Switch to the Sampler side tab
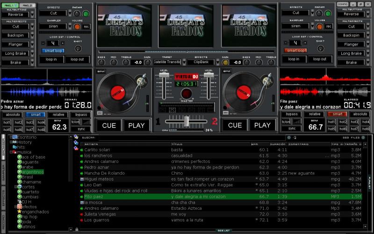Image resolution: width=374 pixels, height=234 pixels. (3, 172)
